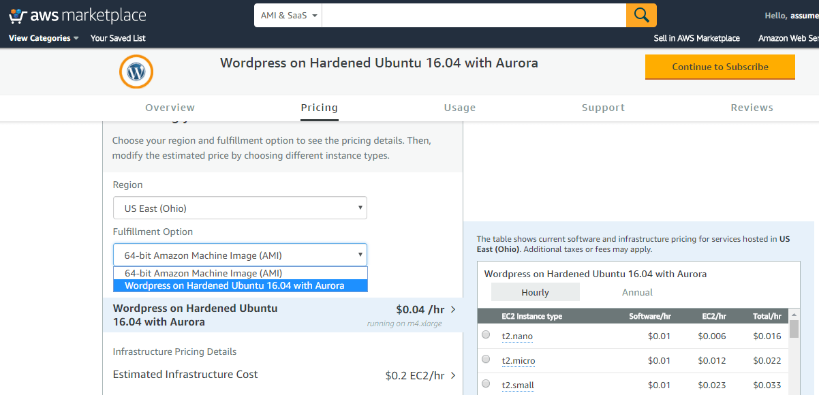
Task: Switch pricing table to Annual
Action: coord(637,292)
